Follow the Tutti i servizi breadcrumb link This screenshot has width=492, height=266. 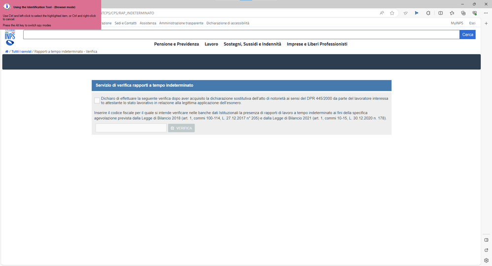(x=21, y=52)
